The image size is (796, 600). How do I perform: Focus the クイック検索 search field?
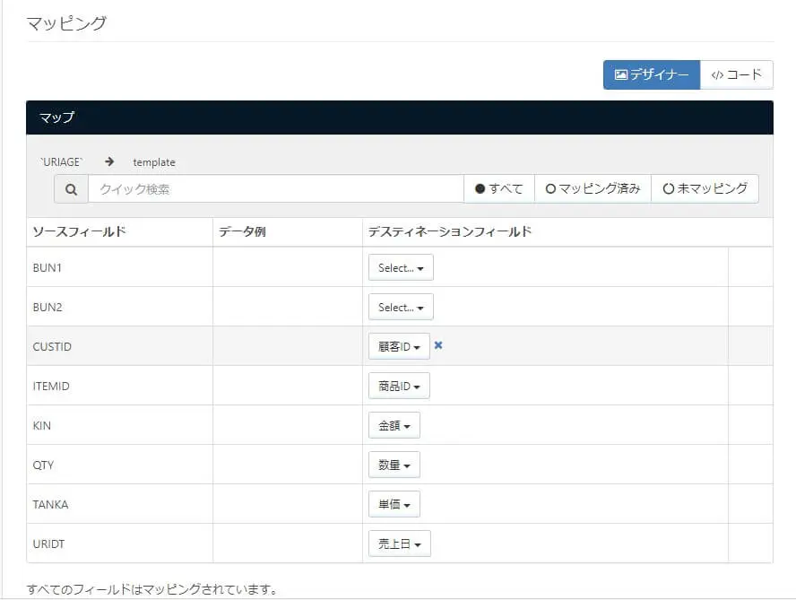pyautogui.click(x=276, y=189)
